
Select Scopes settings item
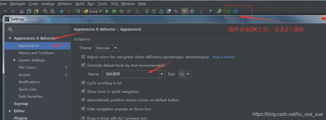pos(25,75)
